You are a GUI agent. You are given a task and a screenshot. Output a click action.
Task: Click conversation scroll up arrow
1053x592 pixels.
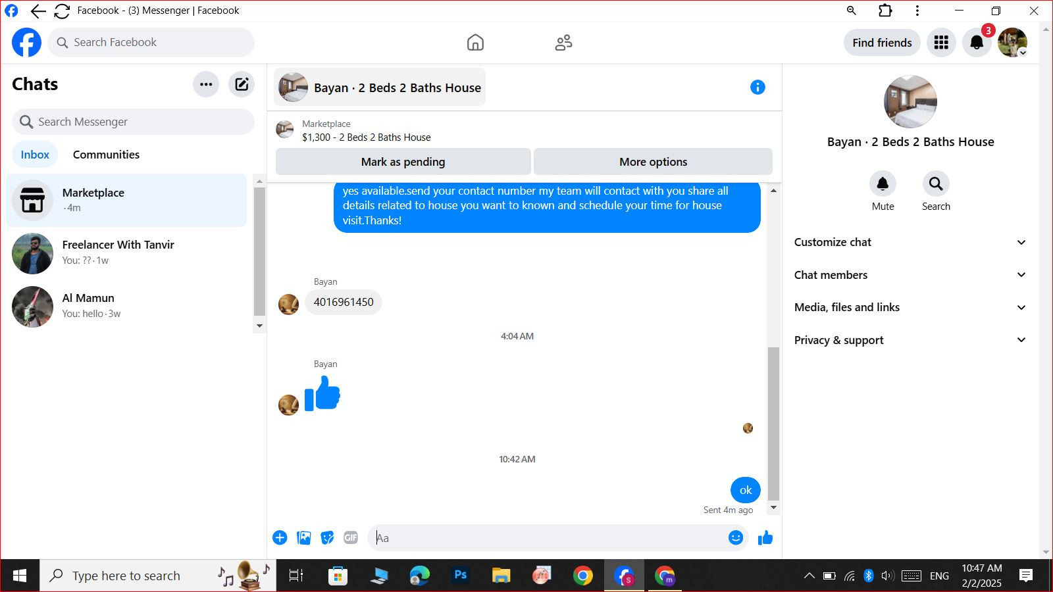773,190
